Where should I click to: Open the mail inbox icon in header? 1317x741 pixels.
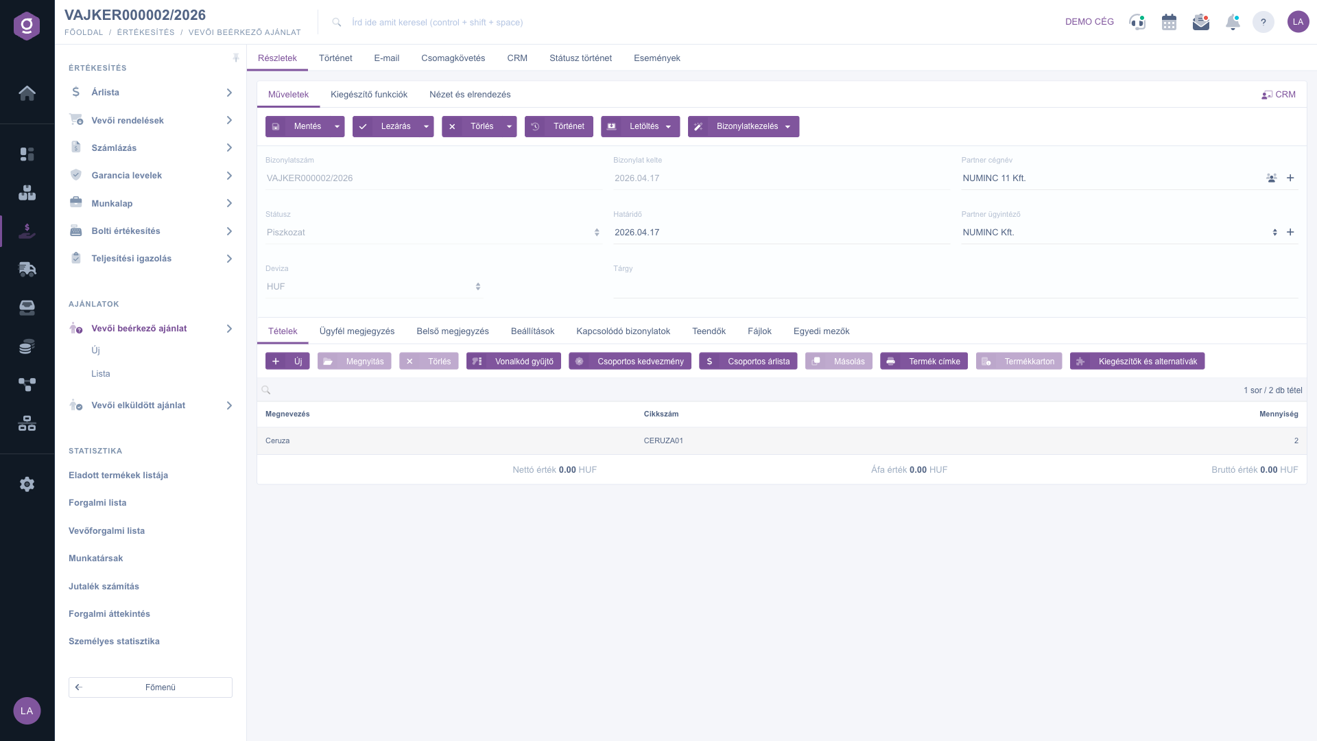[1200, 22]
